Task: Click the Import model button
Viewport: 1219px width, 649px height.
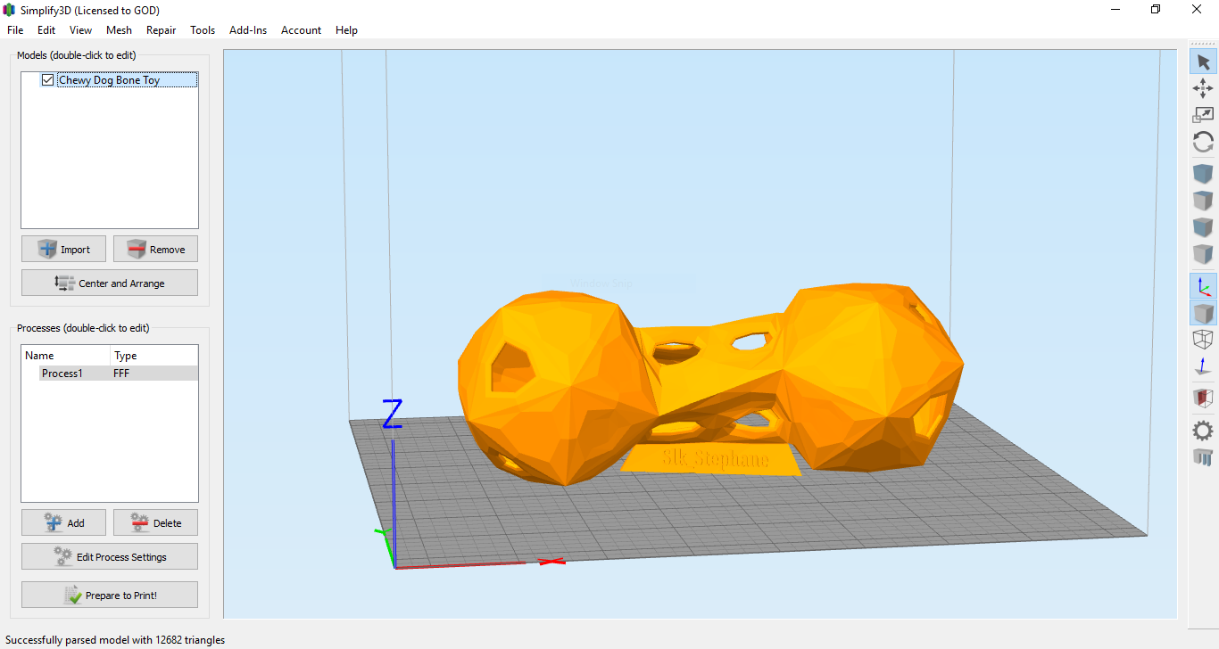Action: tap(64, 249)
